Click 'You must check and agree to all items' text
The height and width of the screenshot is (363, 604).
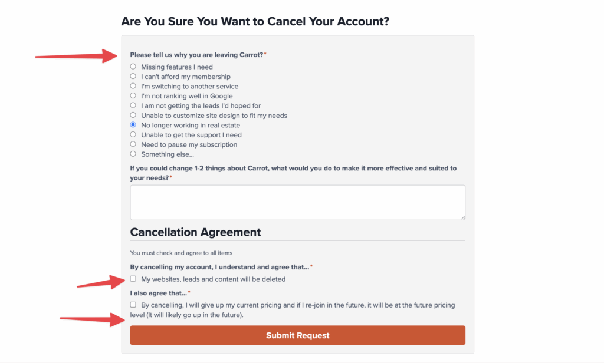pyautogui.click(x=181, y=253)
